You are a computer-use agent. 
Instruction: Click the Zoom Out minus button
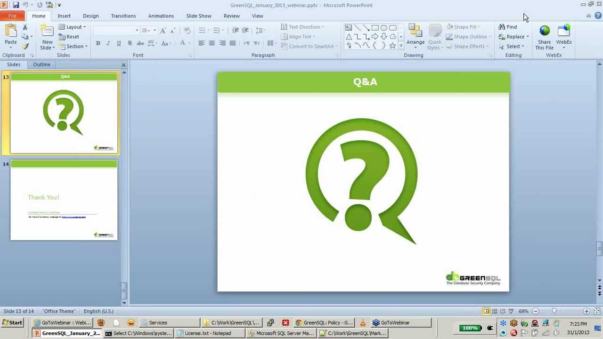pyautogui.click(x=535, y=311)
